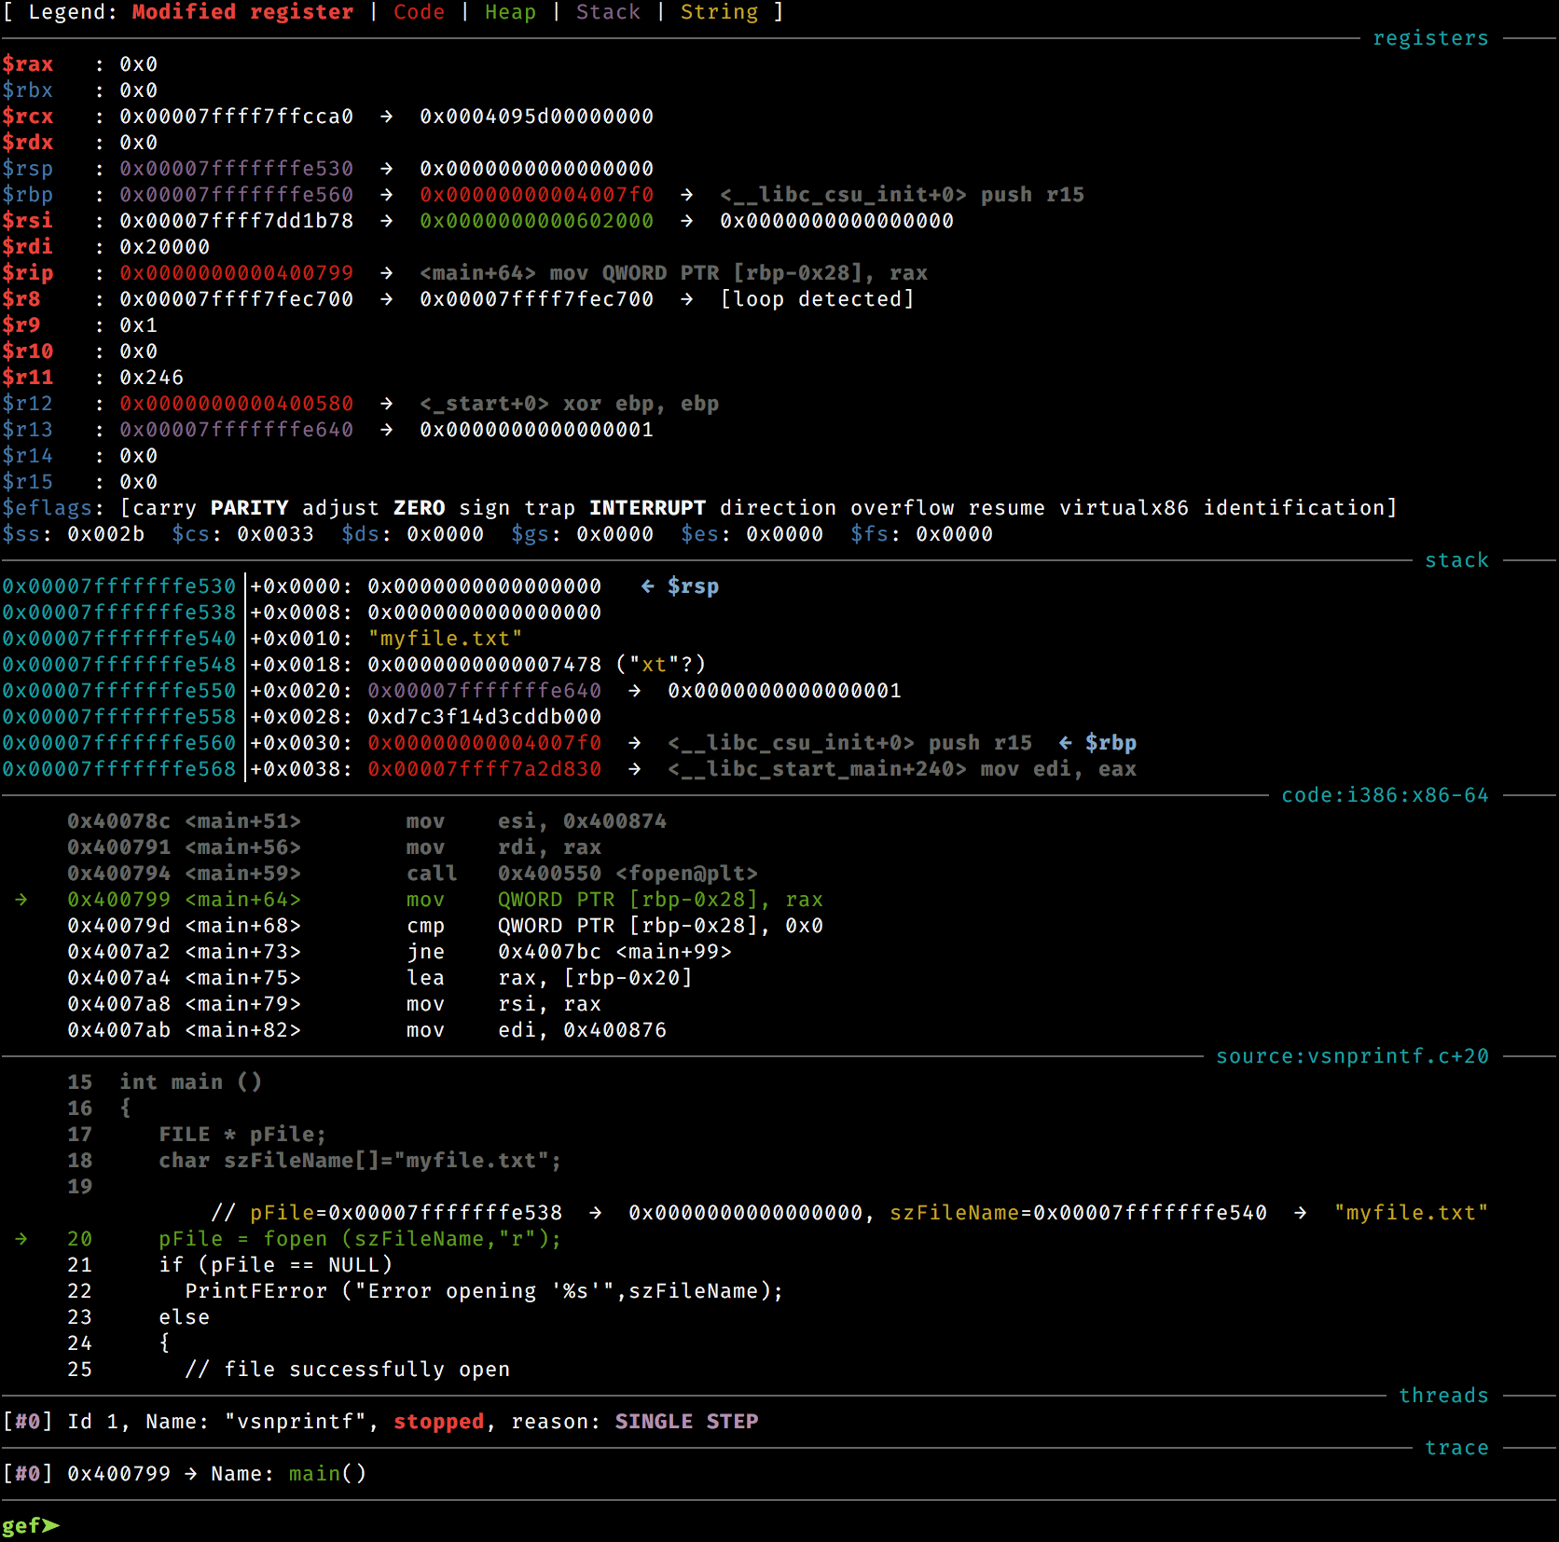Click the $rdi value 0x20000
1559x1542 pixels.
pyautogui.click(x=164, y=247)
